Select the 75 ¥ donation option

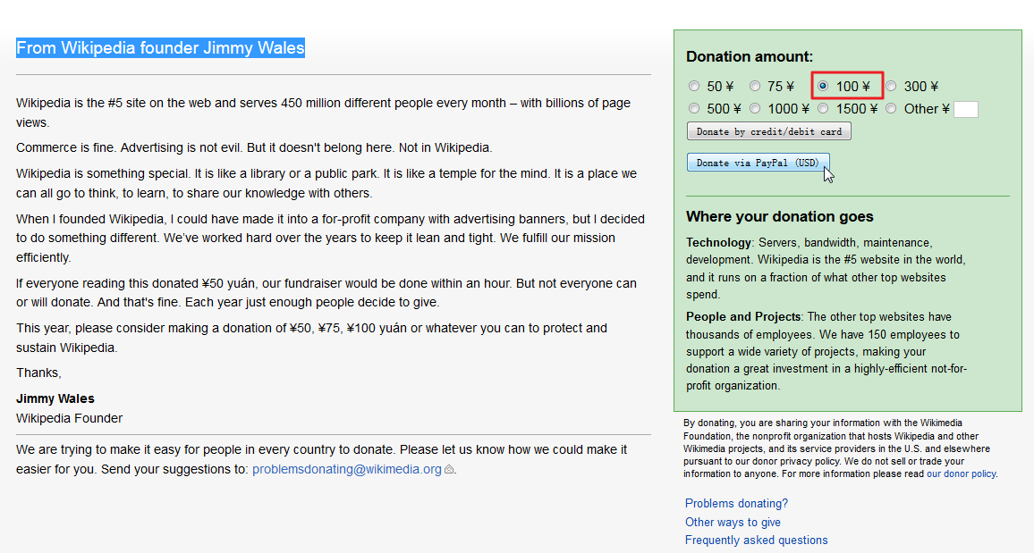[x=755, y=87]
